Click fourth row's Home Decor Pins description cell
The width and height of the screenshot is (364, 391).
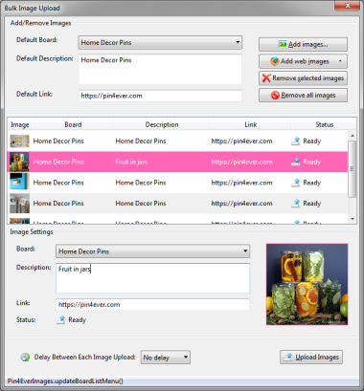pyautogui.click(x=141, y=204)
